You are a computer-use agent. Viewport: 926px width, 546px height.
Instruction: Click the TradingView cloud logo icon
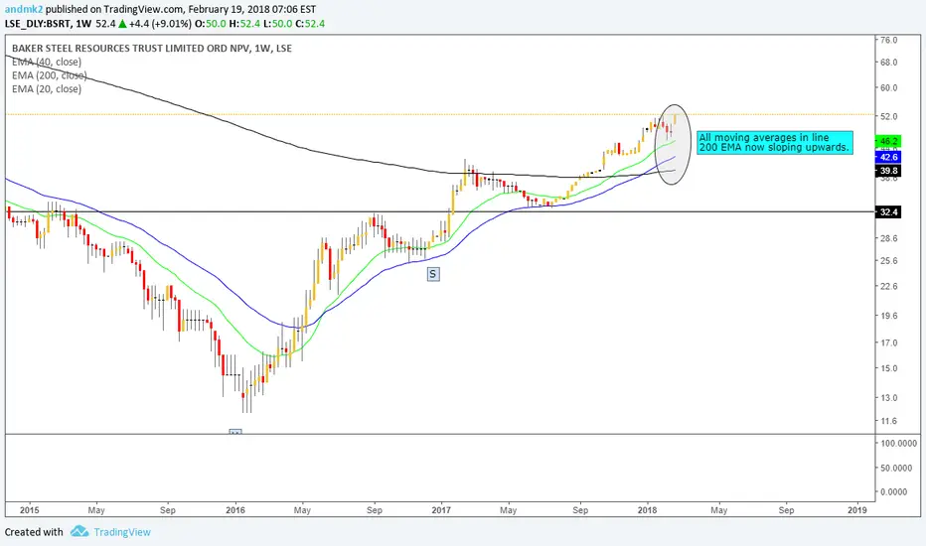point(79,531)
